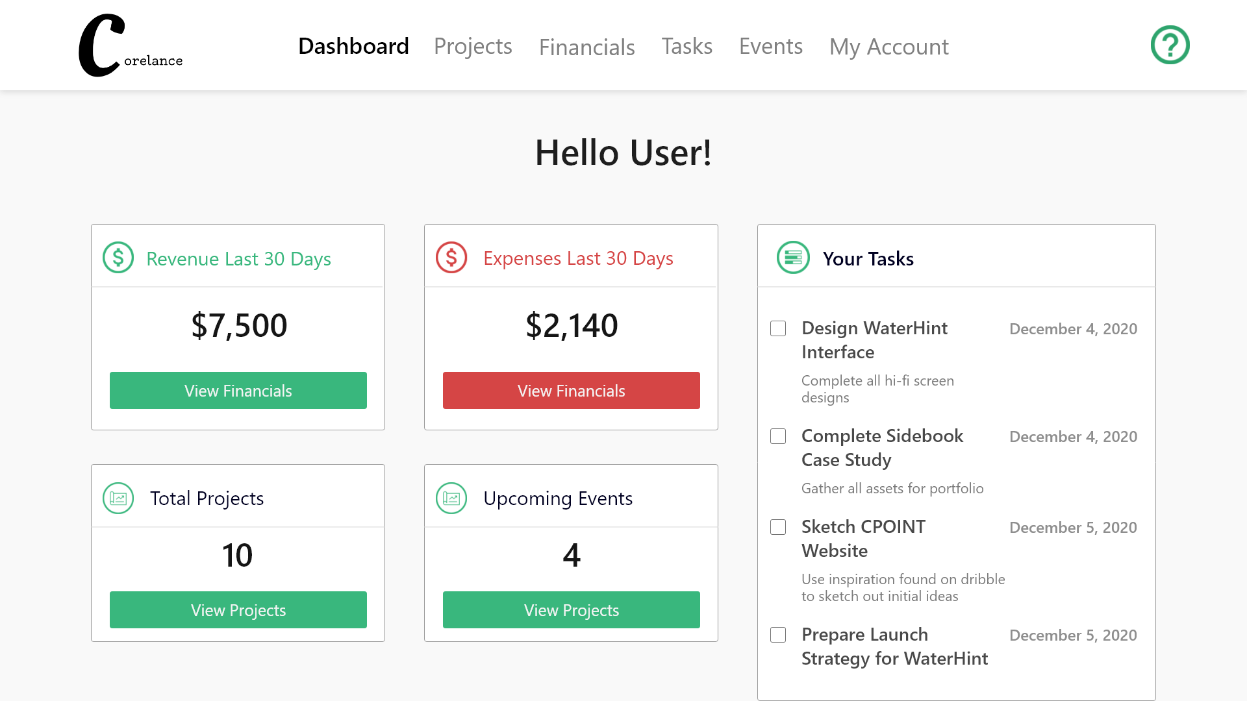Switch to the Tasks page
Image resolution: width=1247 pixels, height=701 pixels.
(686, 46)
